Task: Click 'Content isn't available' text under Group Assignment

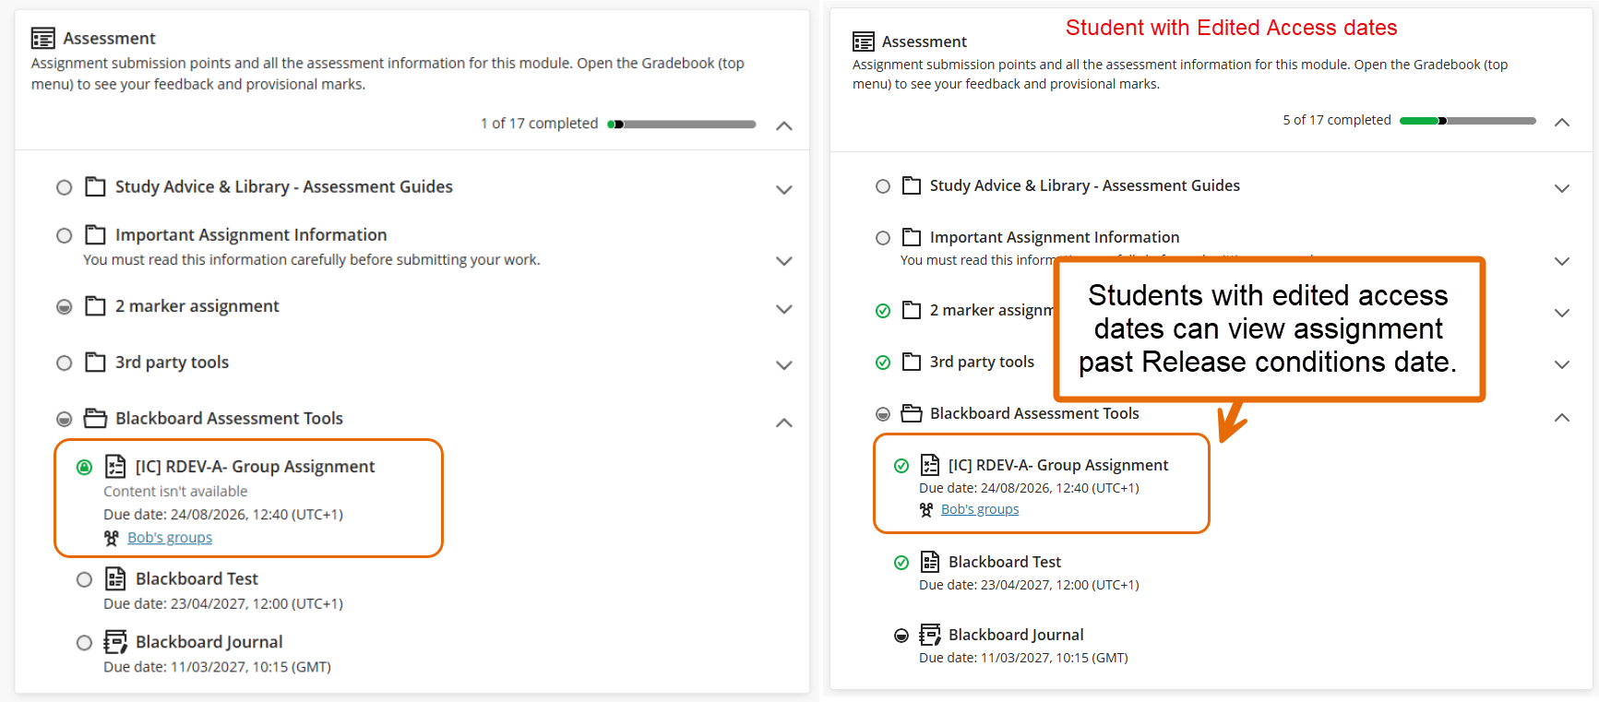Action: 175,492
